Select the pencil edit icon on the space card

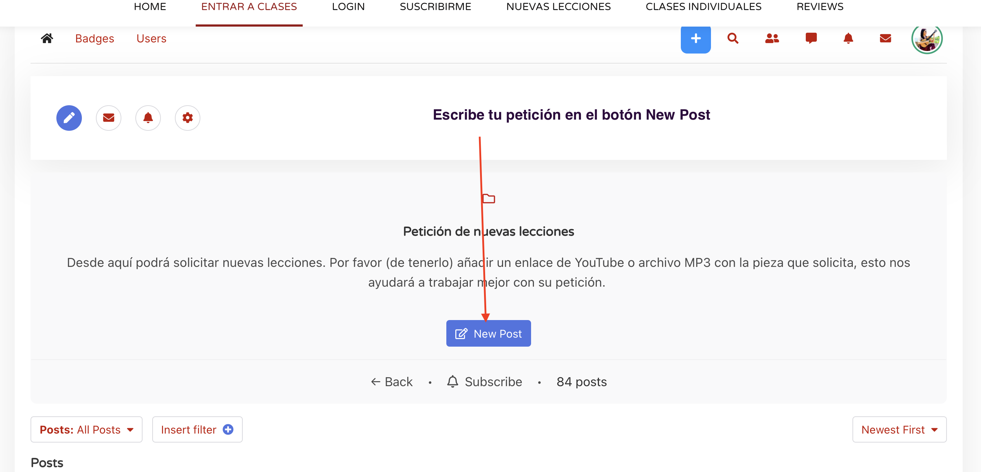[69, 118]
